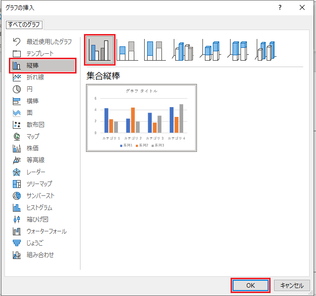Image resolution: width=316 pixels, height=296 pixels.
Task: Select the 円 pie chart category
Action: 30,89
